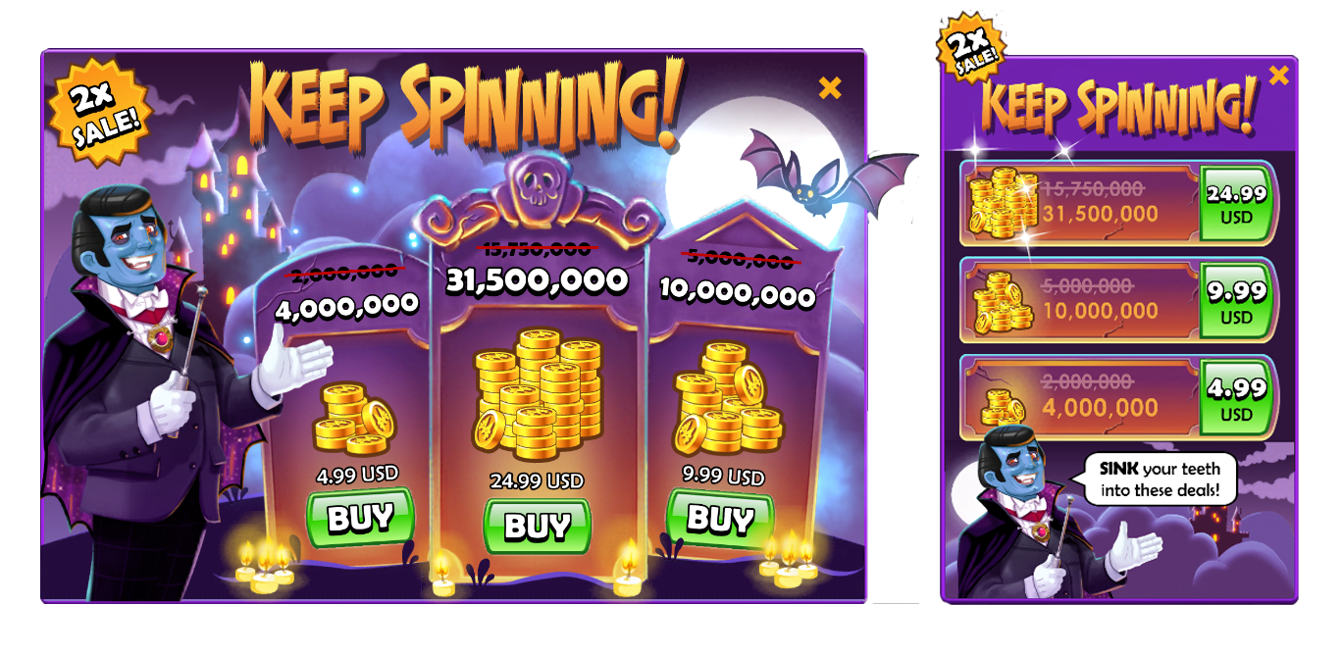Select the 10,000,000 coins offer row
The image size is (1342, 656).
coord(1119,301)
